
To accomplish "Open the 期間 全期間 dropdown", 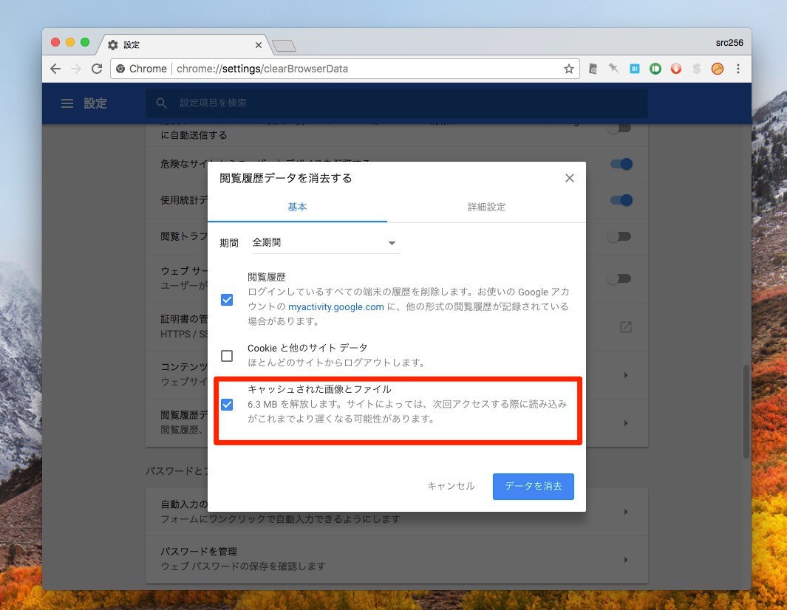I will point(325,243).
